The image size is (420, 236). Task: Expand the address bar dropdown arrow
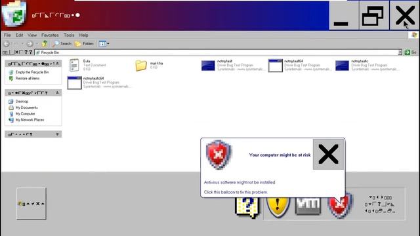[400, 52]
